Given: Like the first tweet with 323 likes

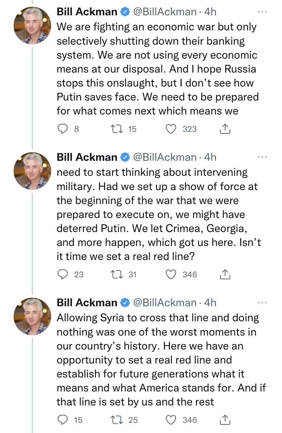Looking at the screenshot, I should 171,129.
